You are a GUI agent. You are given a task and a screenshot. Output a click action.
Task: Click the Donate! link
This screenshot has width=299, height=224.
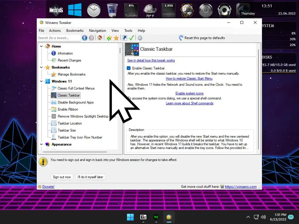point(48,187)
